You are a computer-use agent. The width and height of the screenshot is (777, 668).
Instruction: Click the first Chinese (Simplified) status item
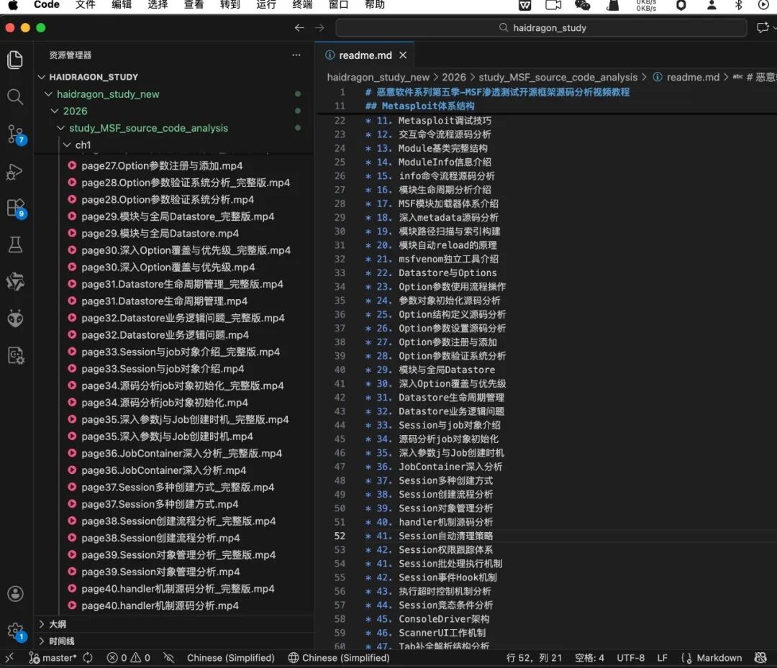230,658
